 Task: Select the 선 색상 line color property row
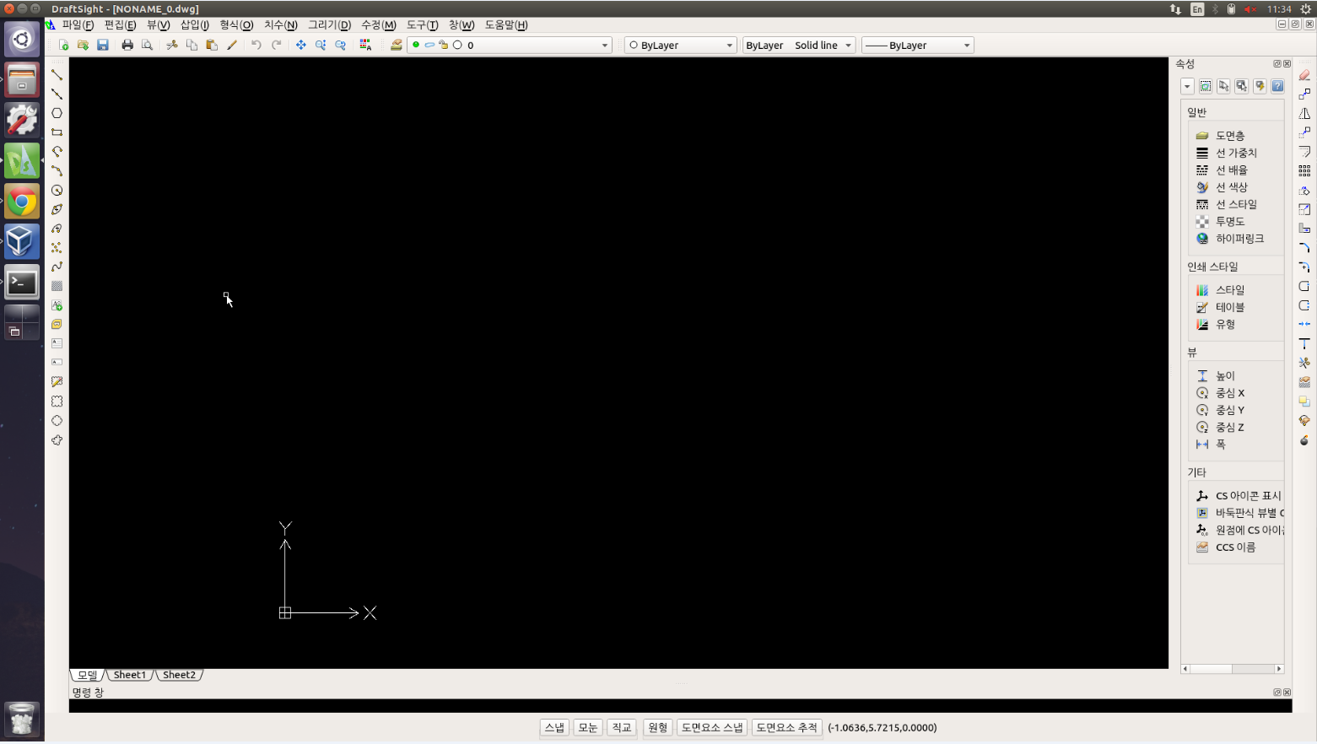[x=1235, y=187]
